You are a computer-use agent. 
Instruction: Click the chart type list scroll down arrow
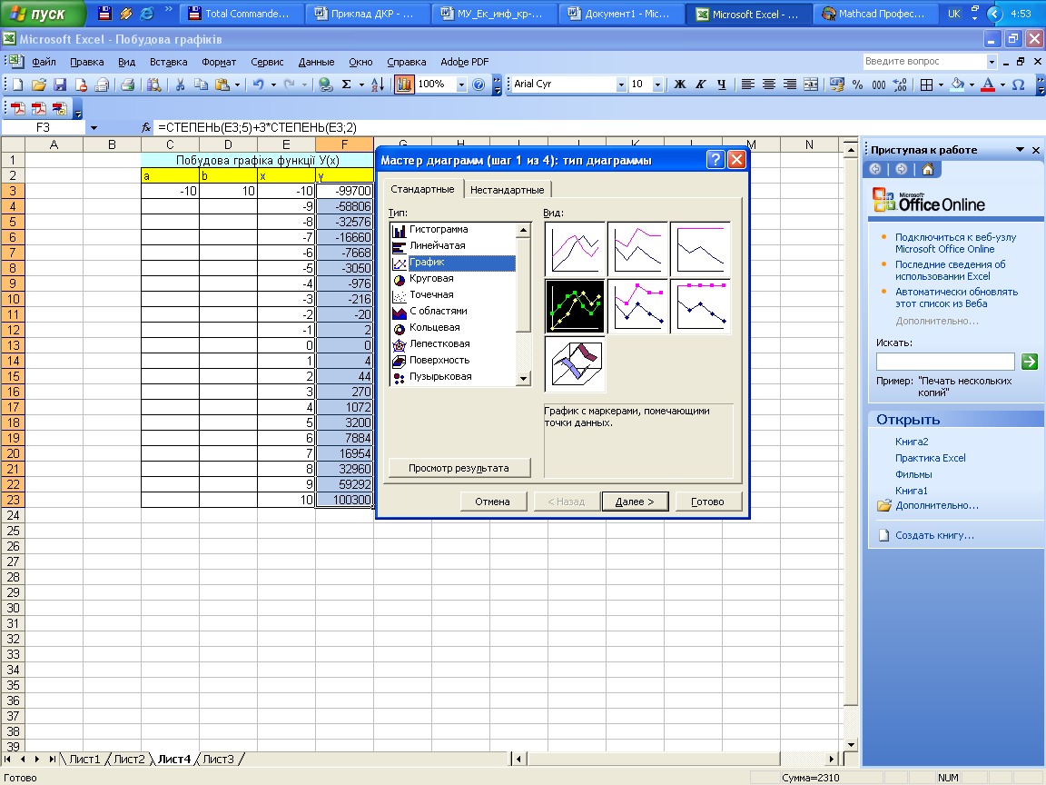click(524, 378)
